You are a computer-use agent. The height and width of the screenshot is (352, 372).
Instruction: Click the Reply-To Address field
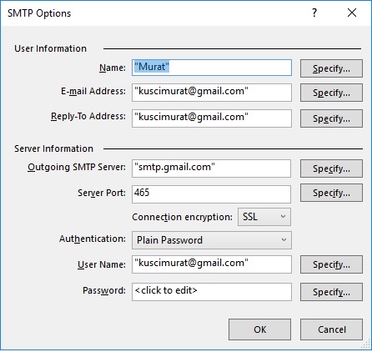pos(212,118)
